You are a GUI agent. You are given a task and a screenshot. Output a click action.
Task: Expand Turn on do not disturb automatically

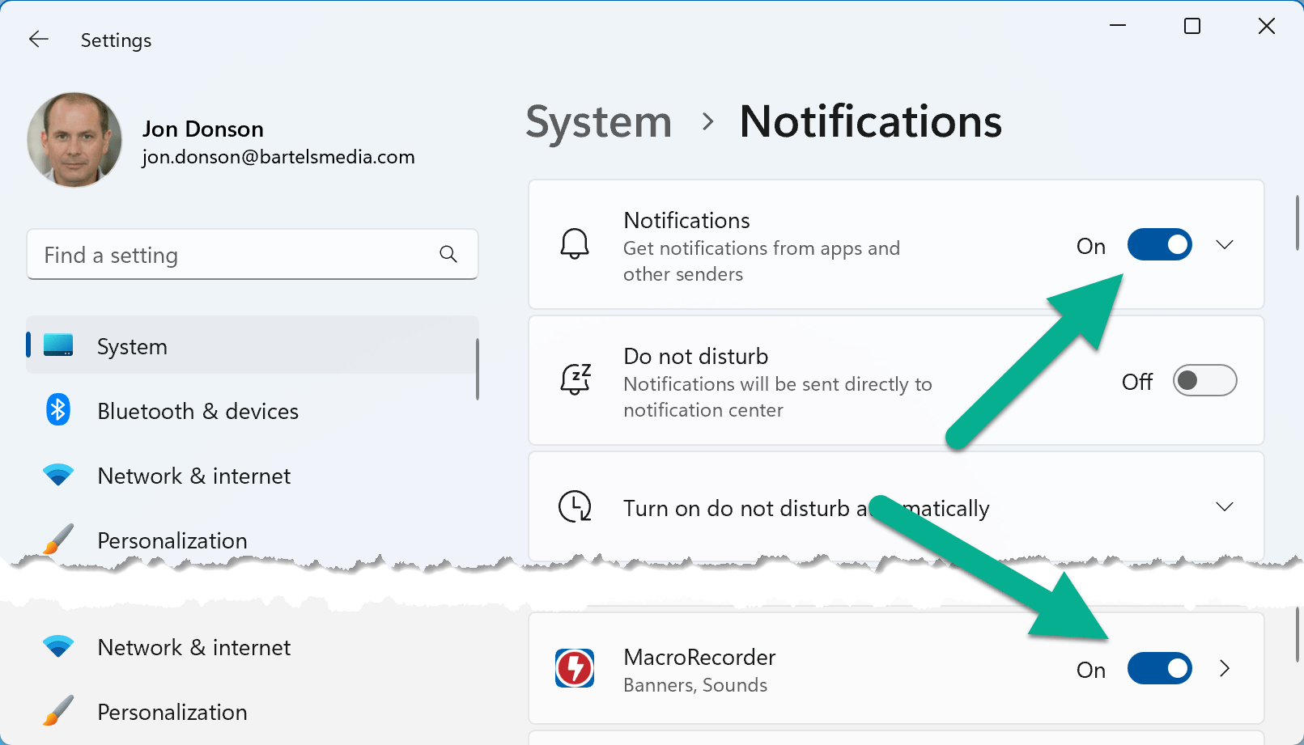tap(1225, 507)
